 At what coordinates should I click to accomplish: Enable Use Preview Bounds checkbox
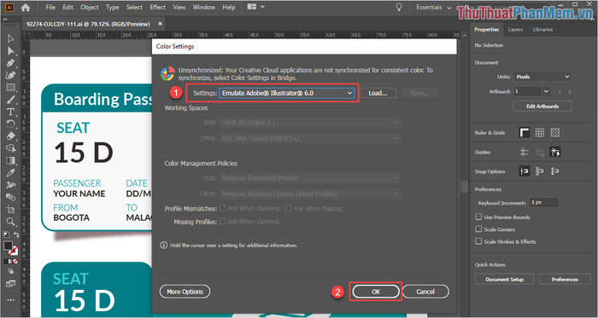pyautogui.click(x=478, y=217)
